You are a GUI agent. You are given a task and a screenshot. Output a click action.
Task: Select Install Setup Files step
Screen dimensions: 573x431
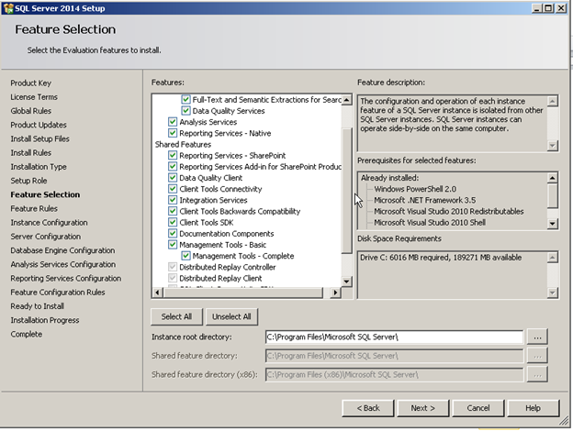(x=39, y=138)
